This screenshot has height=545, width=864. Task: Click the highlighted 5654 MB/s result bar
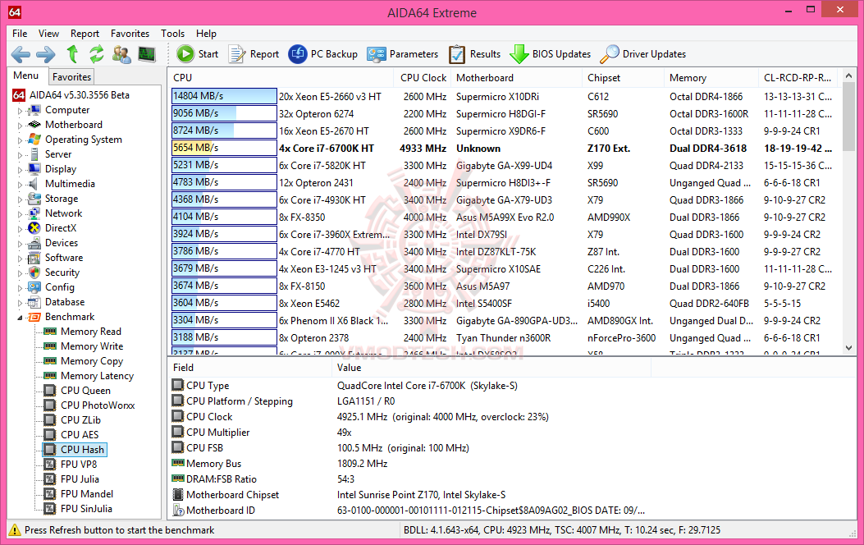(224, 148)
